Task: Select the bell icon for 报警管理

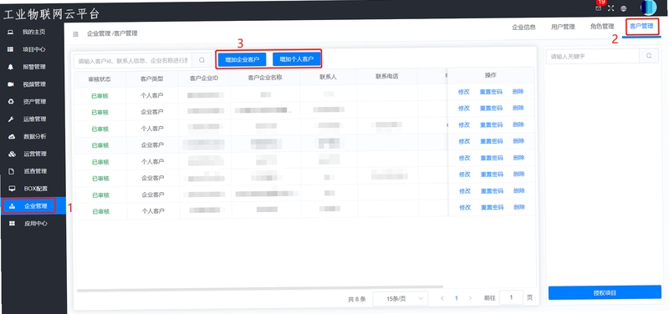Action: [11, 68]
